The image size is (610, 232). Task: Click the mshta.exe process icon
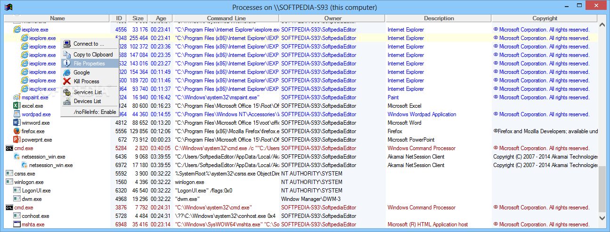pos(17,224)
